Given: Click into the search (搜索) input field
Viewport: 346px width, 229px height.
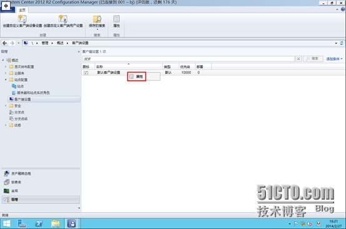Looking at the screenshot, I should 189,59.
